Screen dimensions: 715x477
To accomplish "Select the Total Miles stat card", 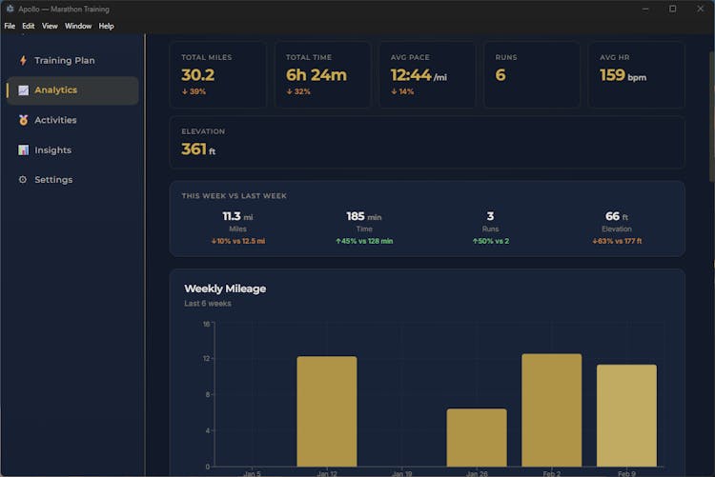I will click(218, 74).
